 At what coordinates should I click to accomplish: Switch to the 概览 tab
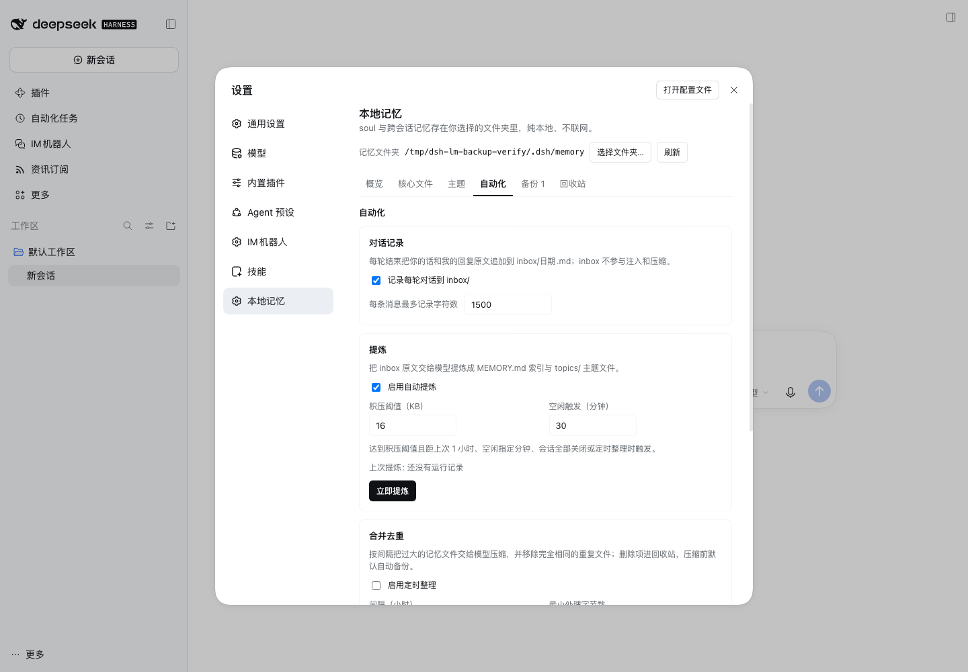pos(374,184)
